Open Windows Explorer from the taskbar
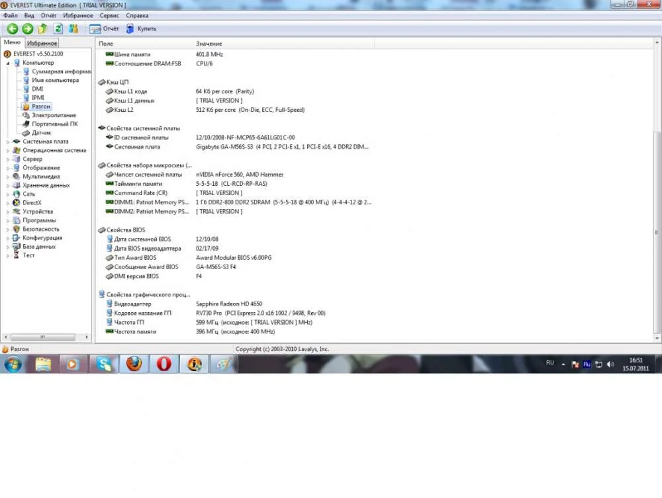Image resolution: width=662 pixels, height=498 pixels. (x=43, y=364)
